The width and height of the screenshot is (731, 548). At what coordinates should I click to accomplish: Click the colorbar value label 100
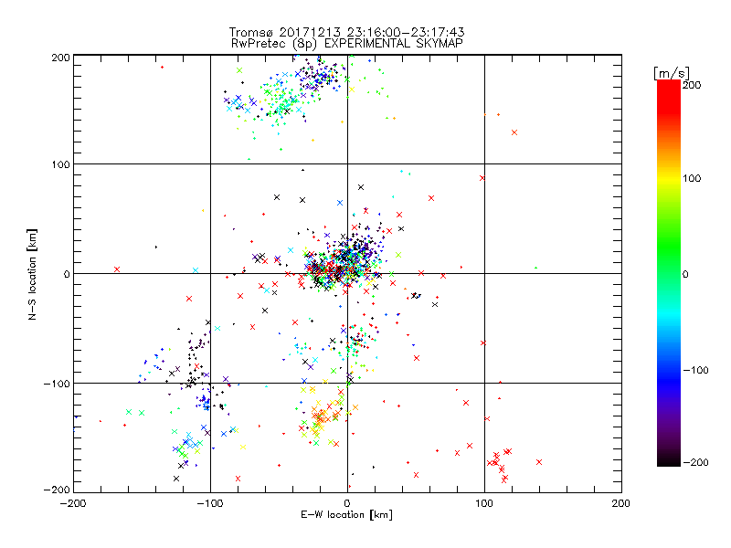[x=692, y=178]
